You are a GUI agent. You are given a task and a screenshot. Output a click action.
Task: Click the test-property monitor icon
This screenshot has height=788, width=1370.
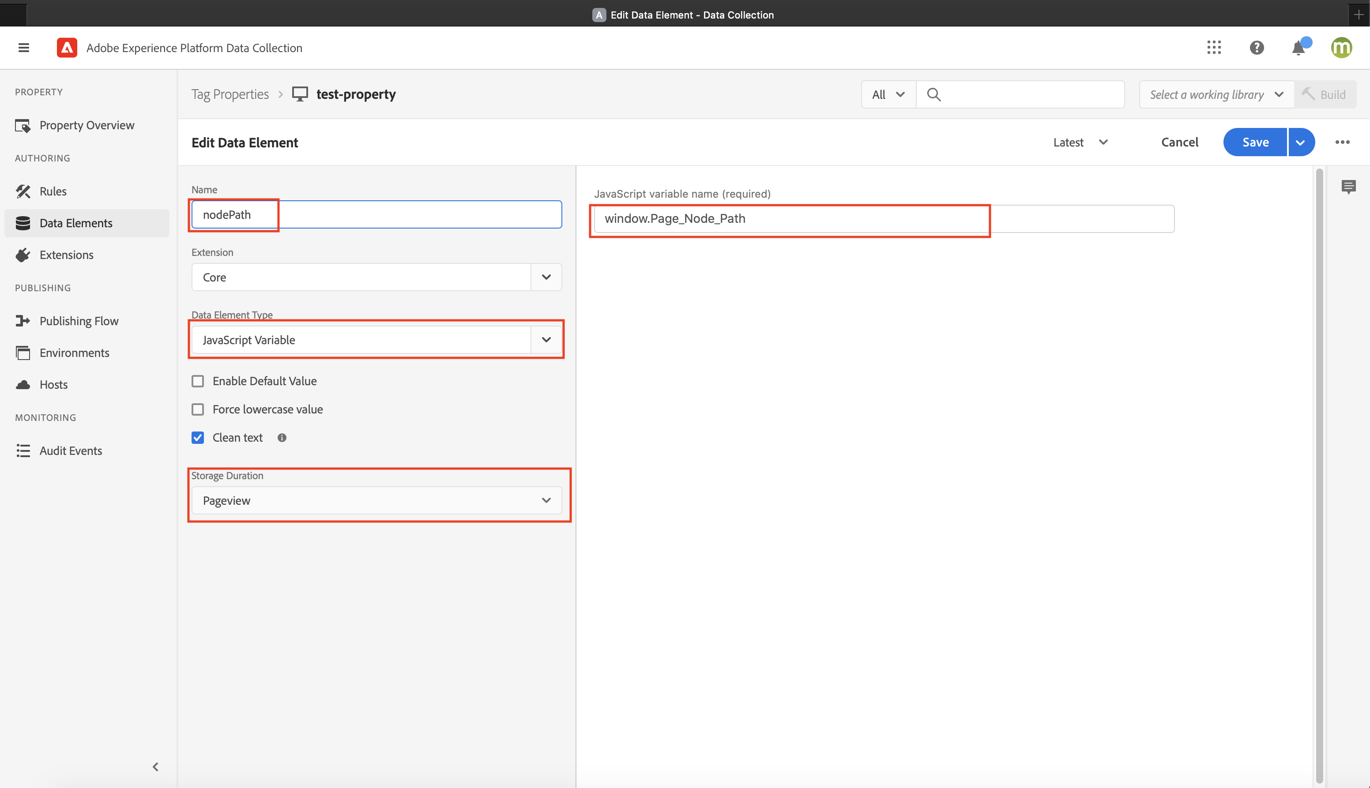(x=300, y=94)
